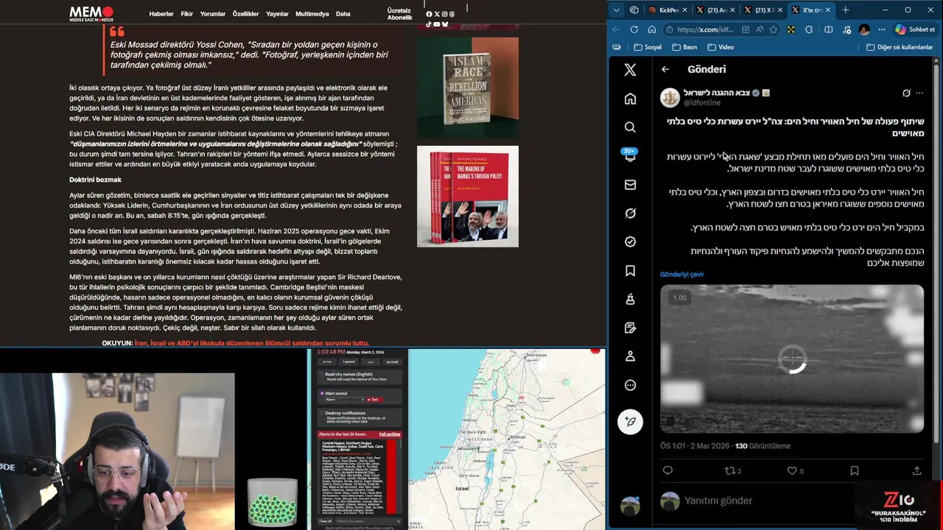Open X home from sidebar house icon
The width and height of the screenshot is (943, 530).
point(630,99)
